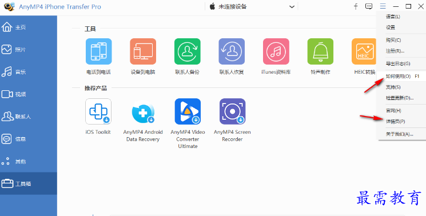Toggle the hamburger menu icon

383,6
